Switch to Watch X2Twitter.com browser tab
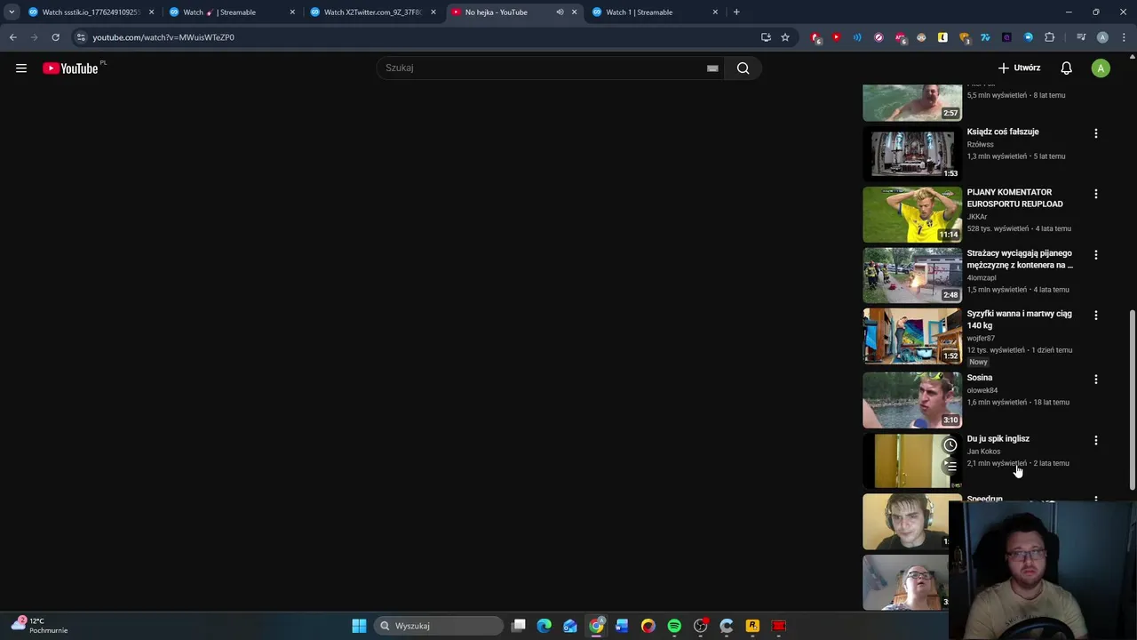The height and width of the screenshot is (640, 1137). 373,12
